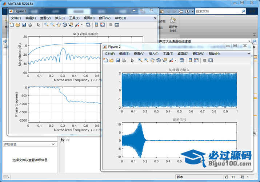Open 帮助(H) menu in Figure 2
The image size is (260, 182).
point(214,54)
